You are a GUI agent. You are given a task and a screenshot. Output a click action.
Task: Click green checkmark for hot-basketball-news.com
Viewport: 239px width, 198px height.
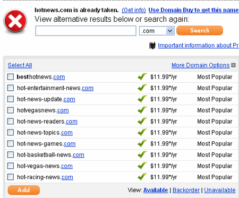[x=142, y=154]
